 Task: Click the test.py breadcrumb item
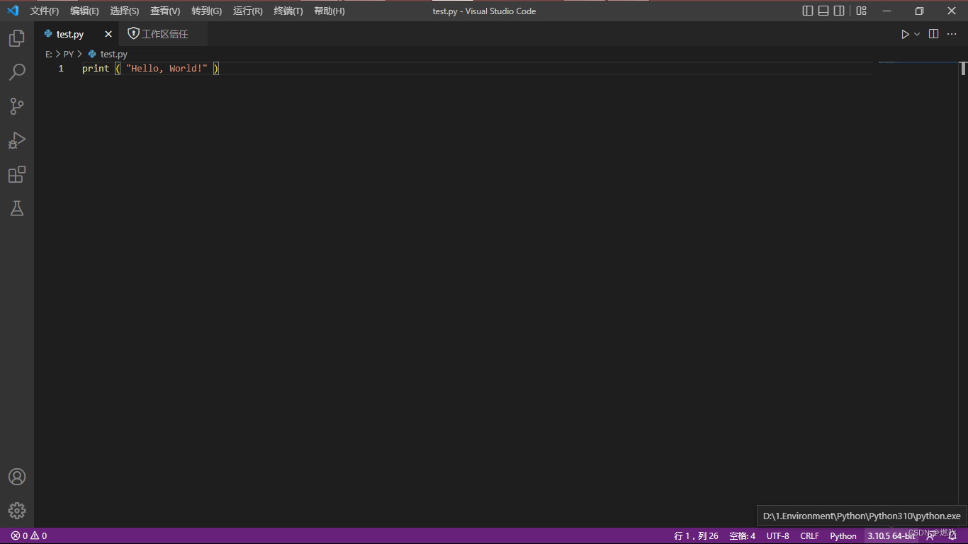tap(108, 54)
